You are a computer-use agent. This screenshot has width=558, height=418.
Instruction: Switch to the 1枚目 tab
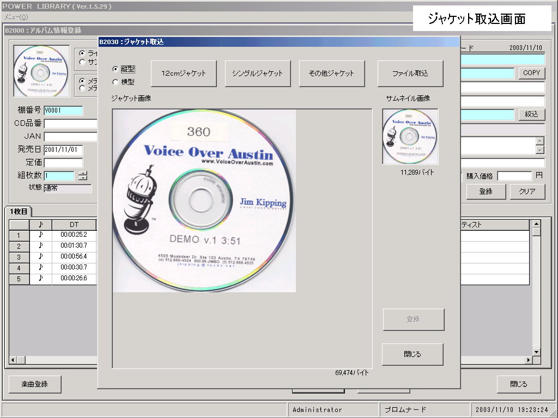coord(19,212)
